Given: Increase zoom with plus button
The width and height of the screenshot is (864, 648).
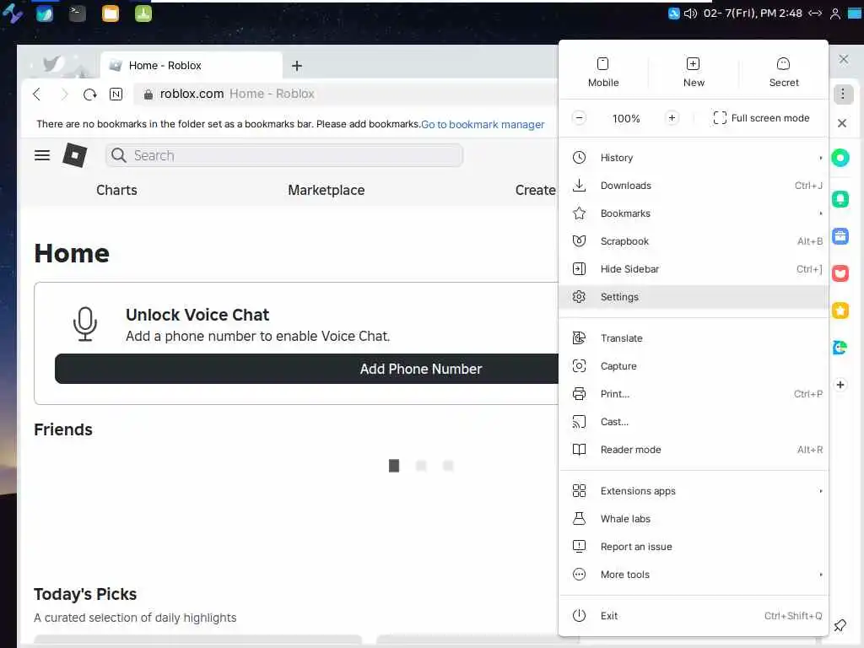Looking at the screenshot, I should click(672, 118).
